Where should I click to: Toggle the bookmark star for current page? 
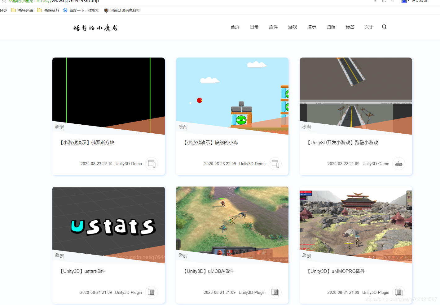pos(4,2)
